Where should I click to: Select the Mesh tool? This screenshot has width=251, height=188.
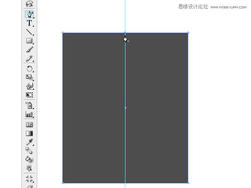tap(29, 124)
